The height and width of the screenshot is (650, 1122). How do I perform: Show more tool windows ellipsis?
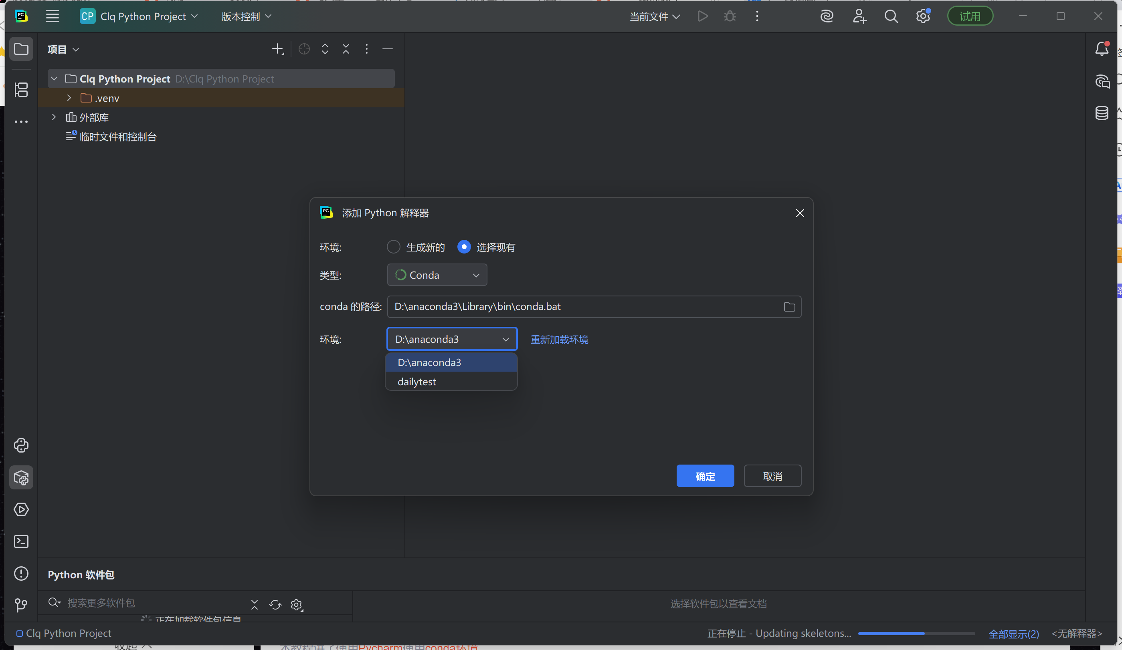tap(21, 121)
